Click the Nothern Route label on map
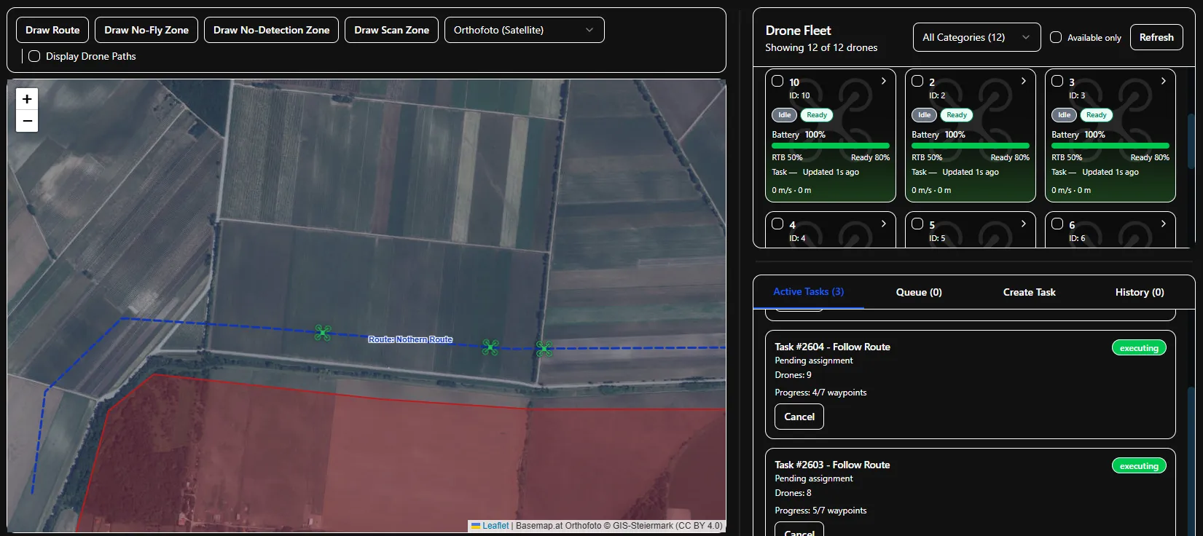This screenshot has width=1203, height=536. (x=410, y=339)
